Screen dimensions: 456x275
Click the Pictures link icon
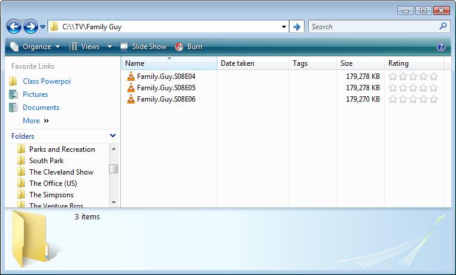[x=13, y=94]
